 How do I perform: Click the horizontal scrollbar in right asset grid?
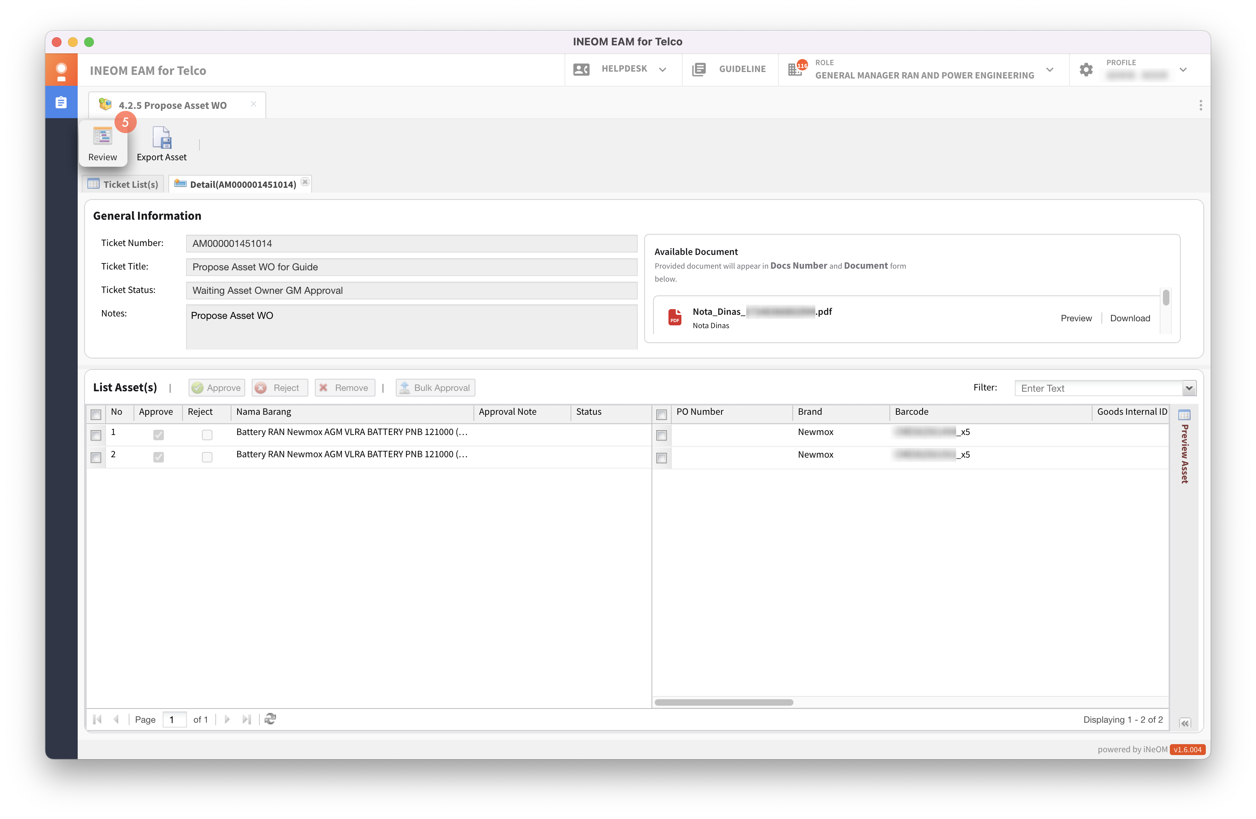(x=723, y=702)
